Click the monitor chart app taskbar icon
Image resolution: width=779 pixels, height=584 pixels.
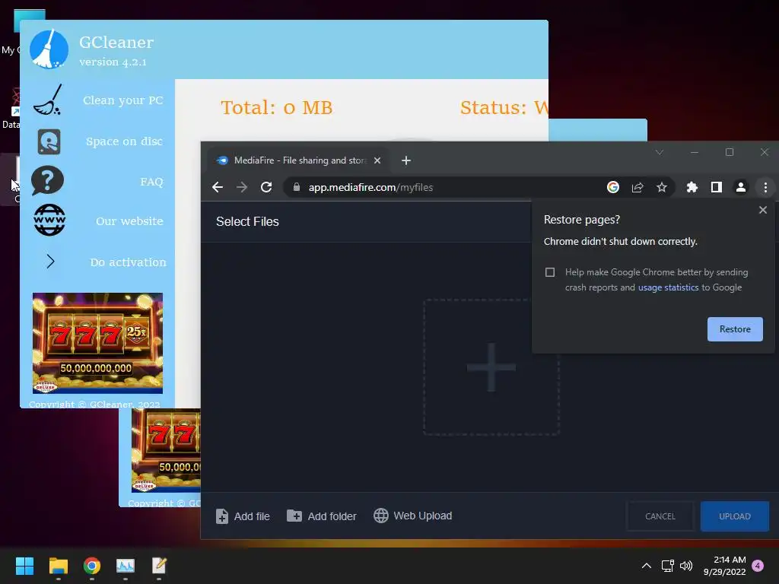click(x=126, y=566)
